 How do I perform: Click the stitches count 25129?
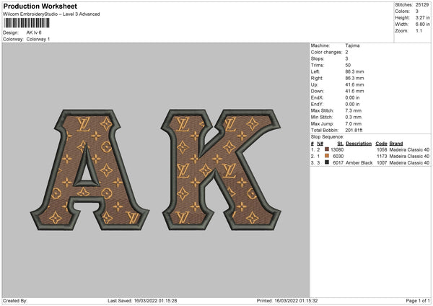click(x=422, y=5)
